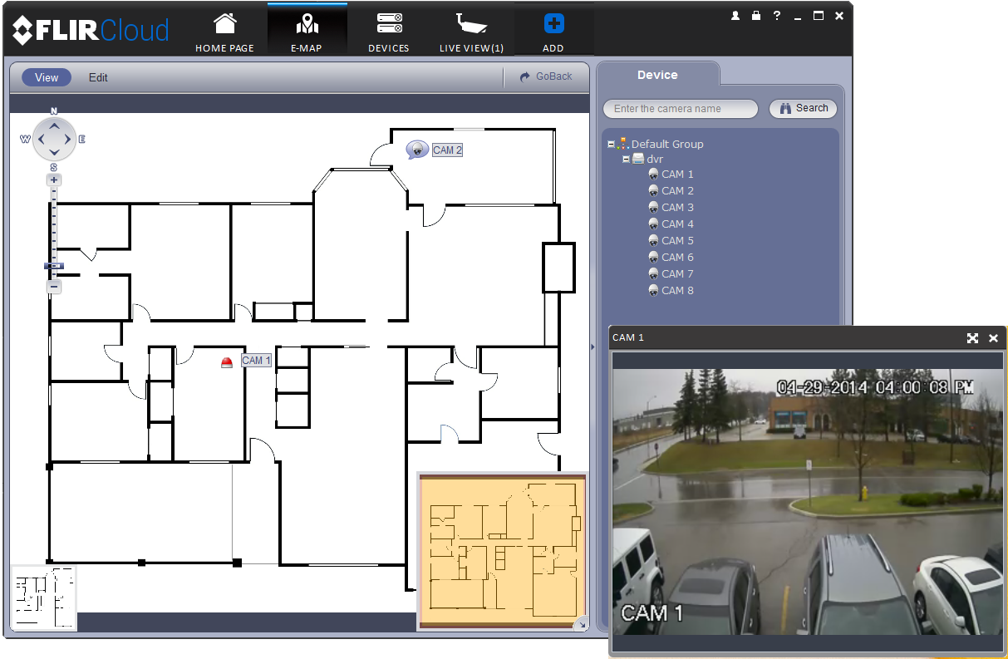Expand CAM 1 video to fullscreen
This screenshot has height=659, width=1008.
tap(972, 338)
